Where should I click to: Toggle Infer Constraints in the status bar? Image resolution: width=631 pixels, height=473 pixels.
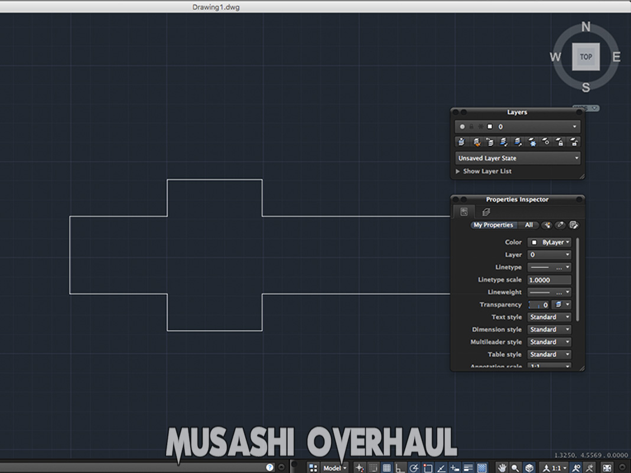pos(359,468)
